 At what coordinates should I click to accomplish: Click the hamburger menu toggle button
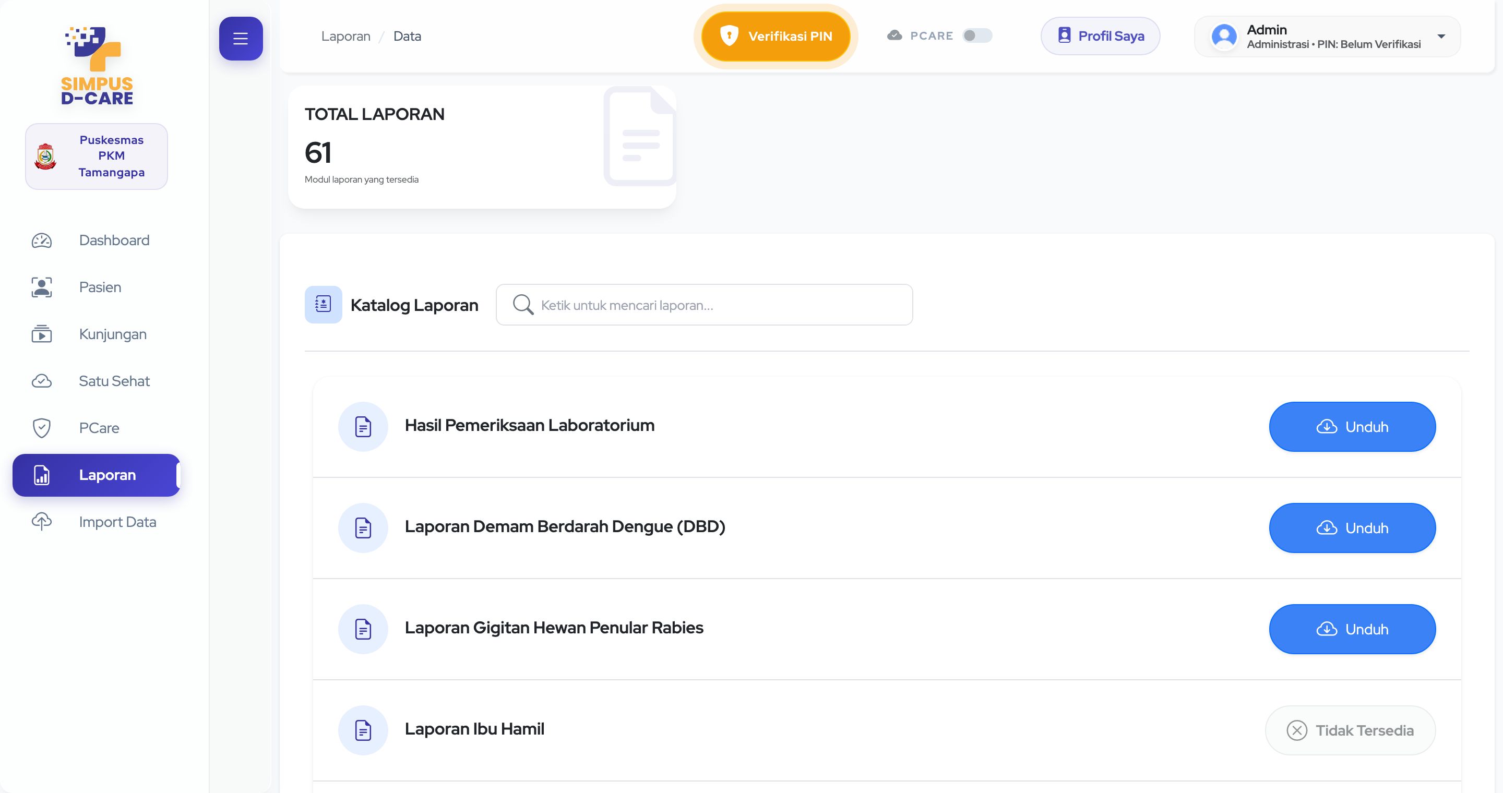point(241,39)
